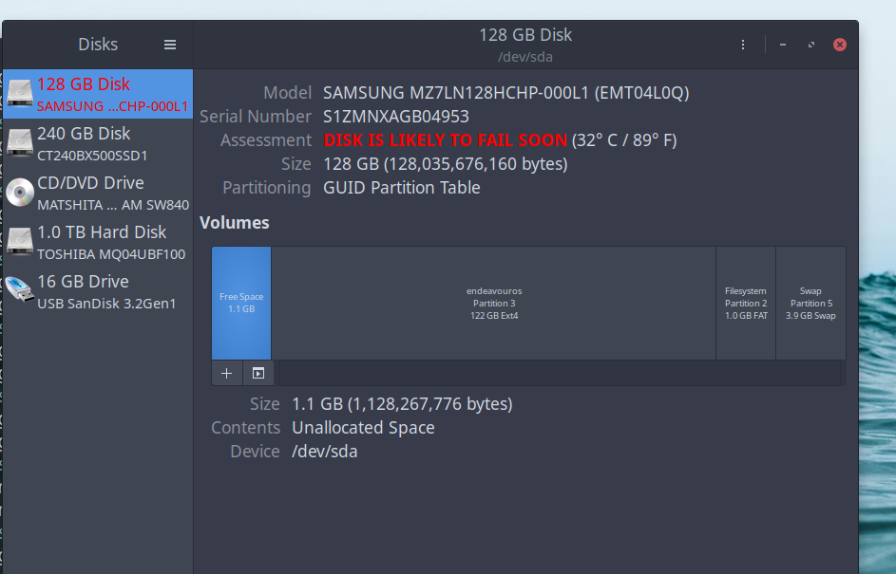Select the CT240BX500SSD1 entry in the sidebar
The width and height of the screenshot is (896, 574).
92,156
